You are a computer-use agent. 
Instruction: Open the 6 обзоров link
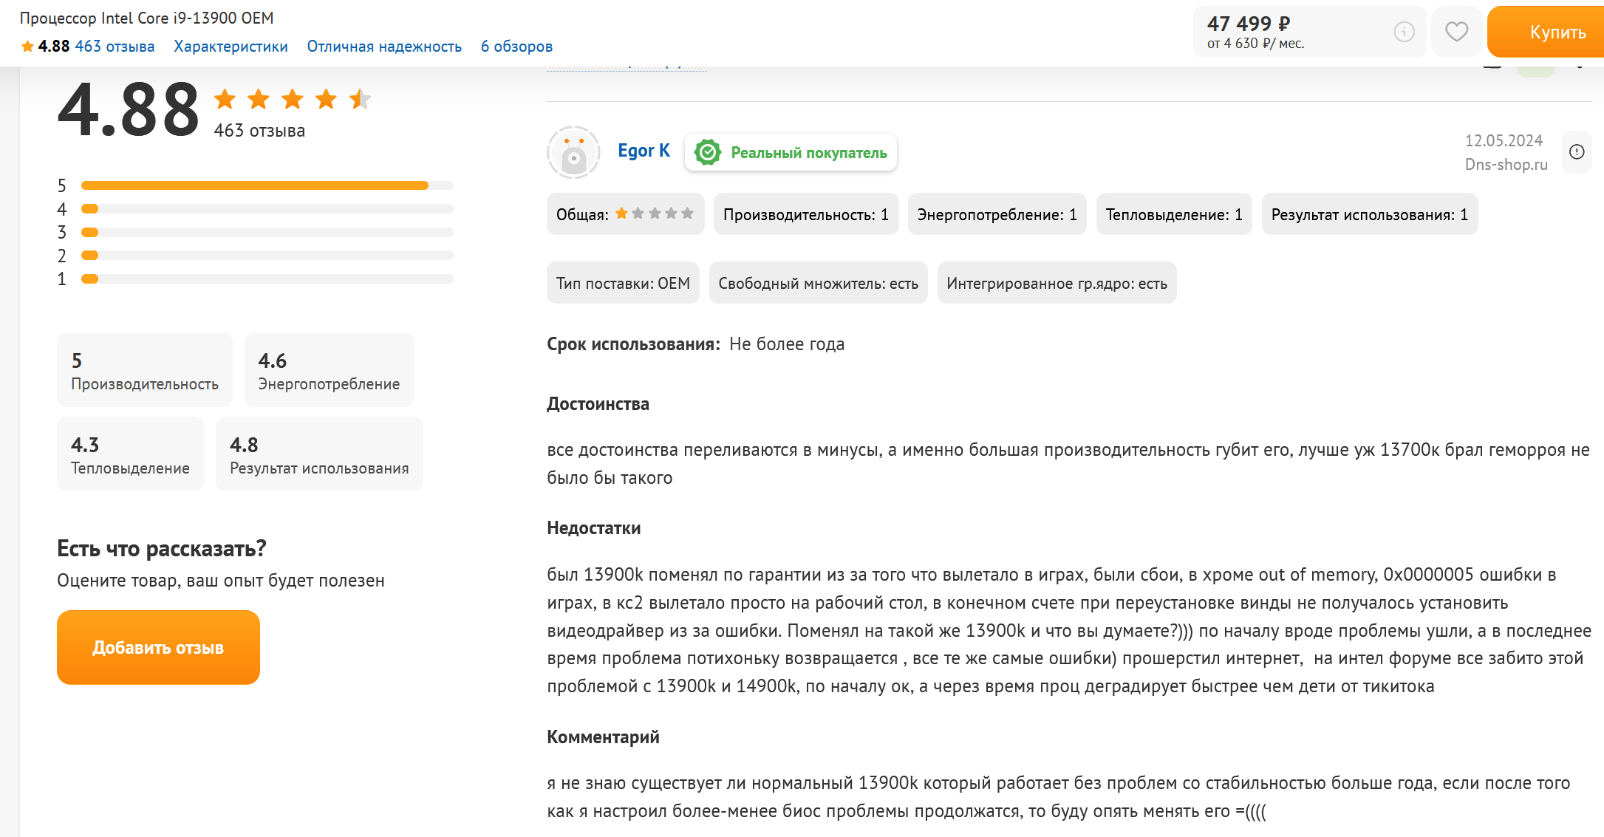tap(516, 47)
